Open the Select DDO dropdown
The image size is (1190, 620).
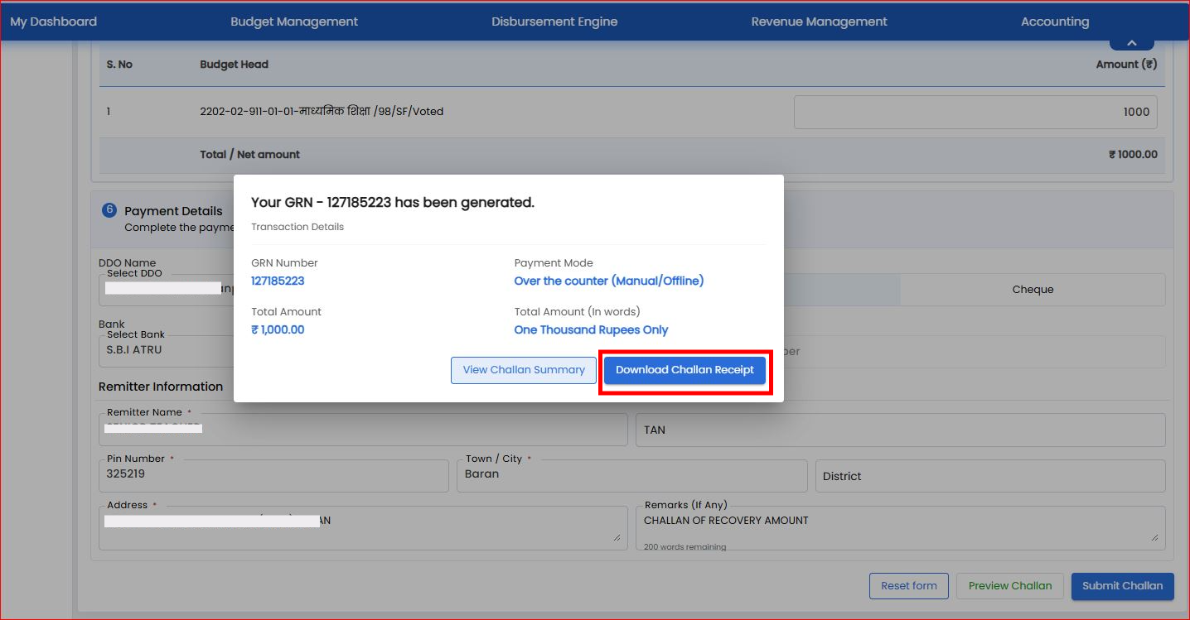point(166,289)
